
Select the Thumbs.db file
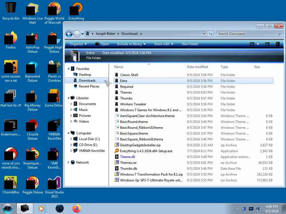[x=128, y=169]
